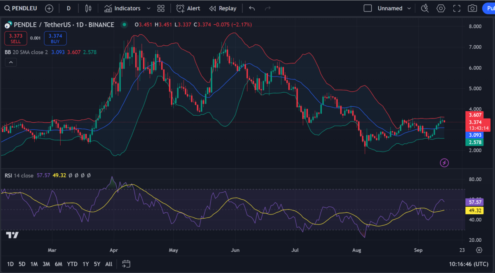Click the layout setup square icon
Viewport: 495px width, 273px height.
click(x=368, y=8)
